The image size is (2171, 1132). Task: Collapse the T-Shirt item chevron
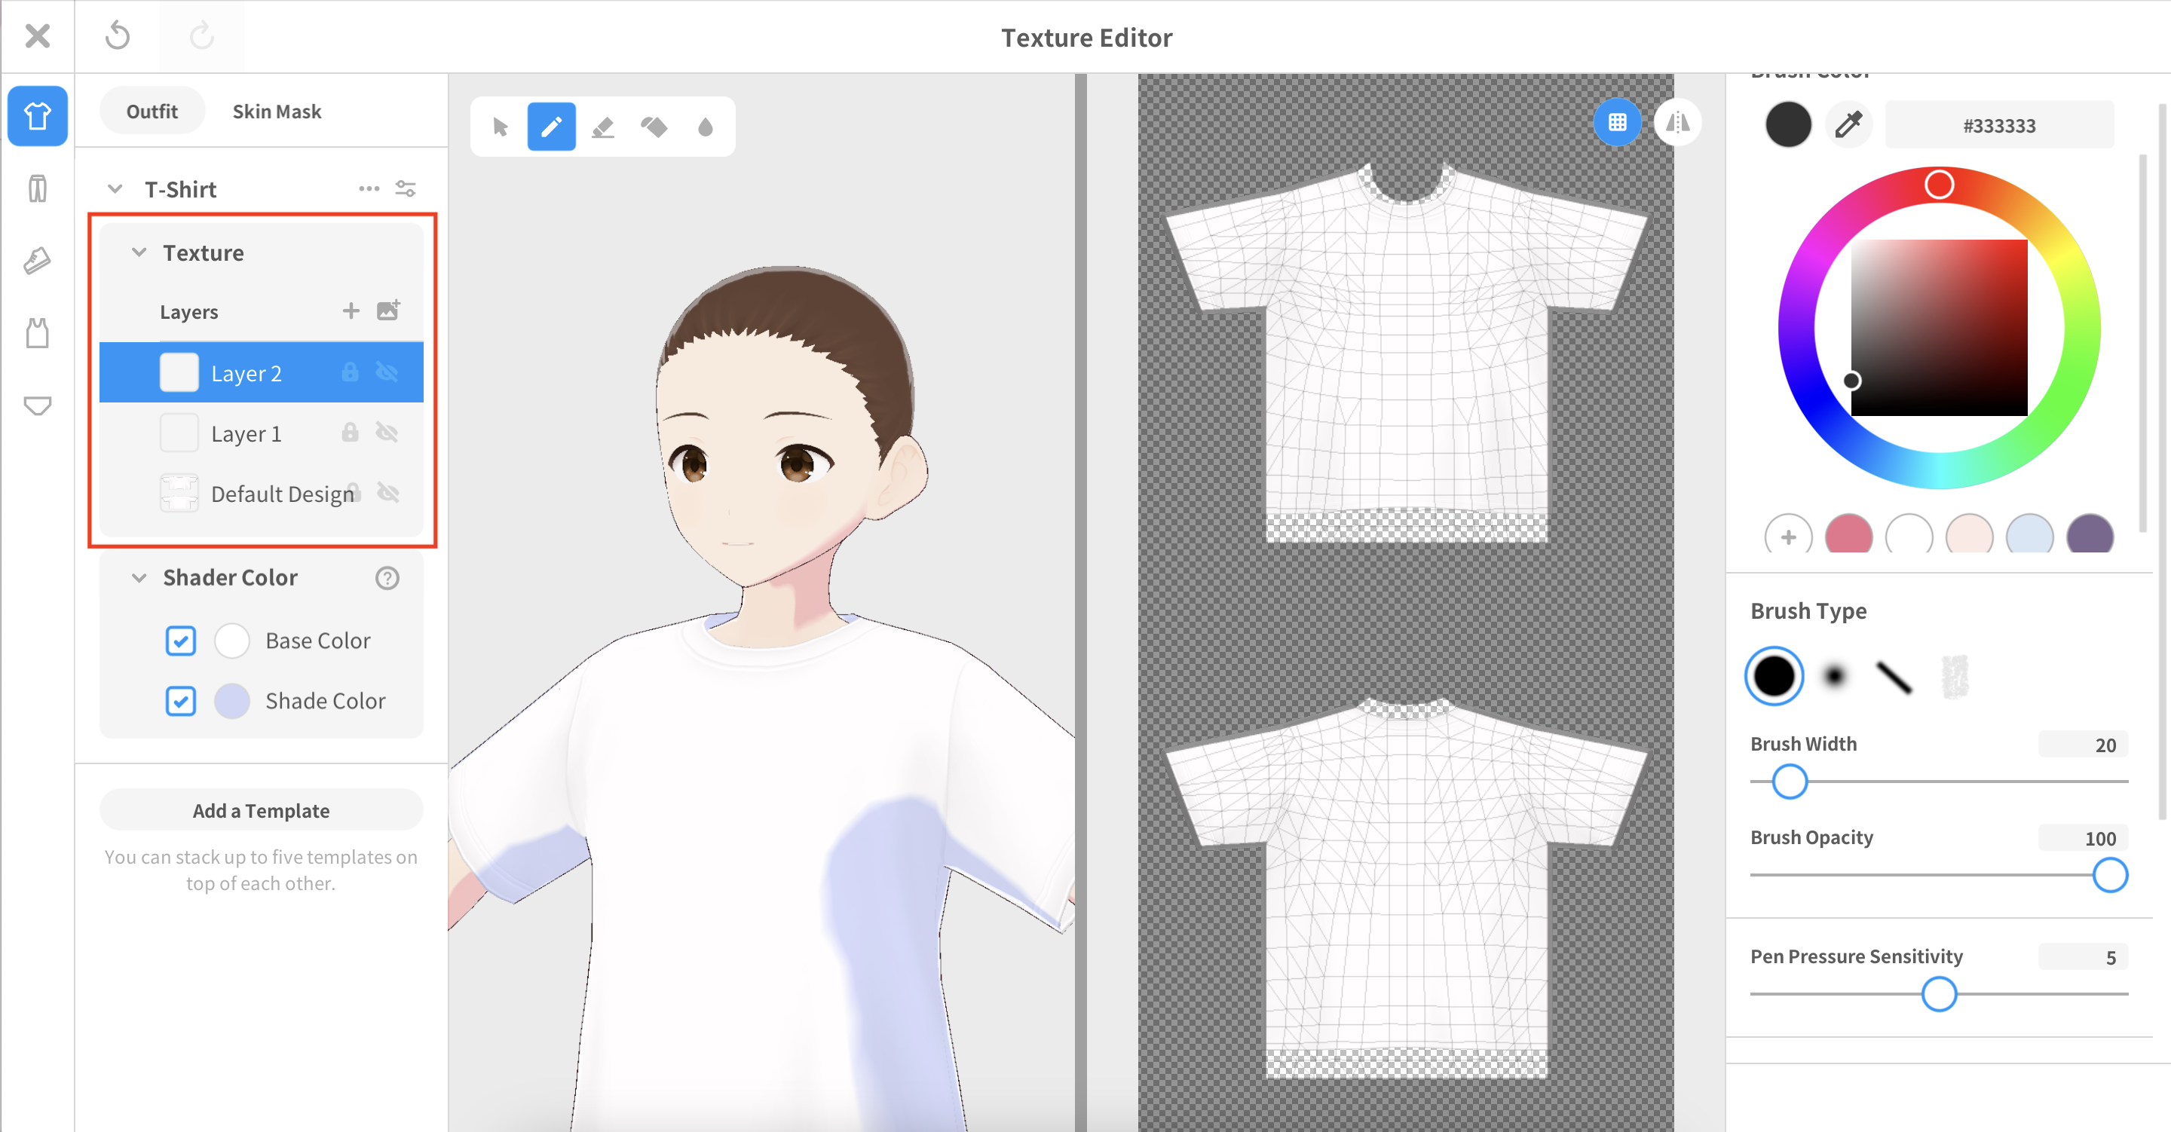(x=115, y=189)
